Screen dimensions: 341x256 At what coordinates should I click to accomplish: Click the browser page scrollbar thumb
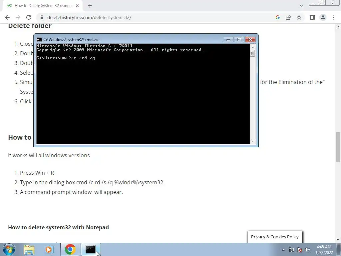pyautogui.click(x=338, y=147)
